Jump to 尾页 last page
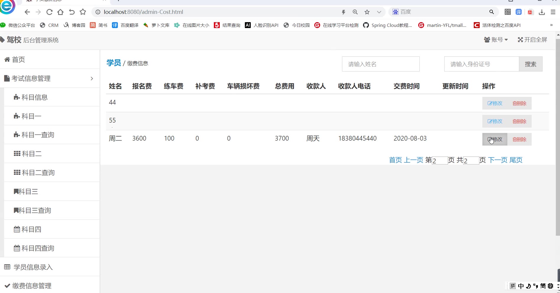560x293 pixels. click(x=516, y=160)
